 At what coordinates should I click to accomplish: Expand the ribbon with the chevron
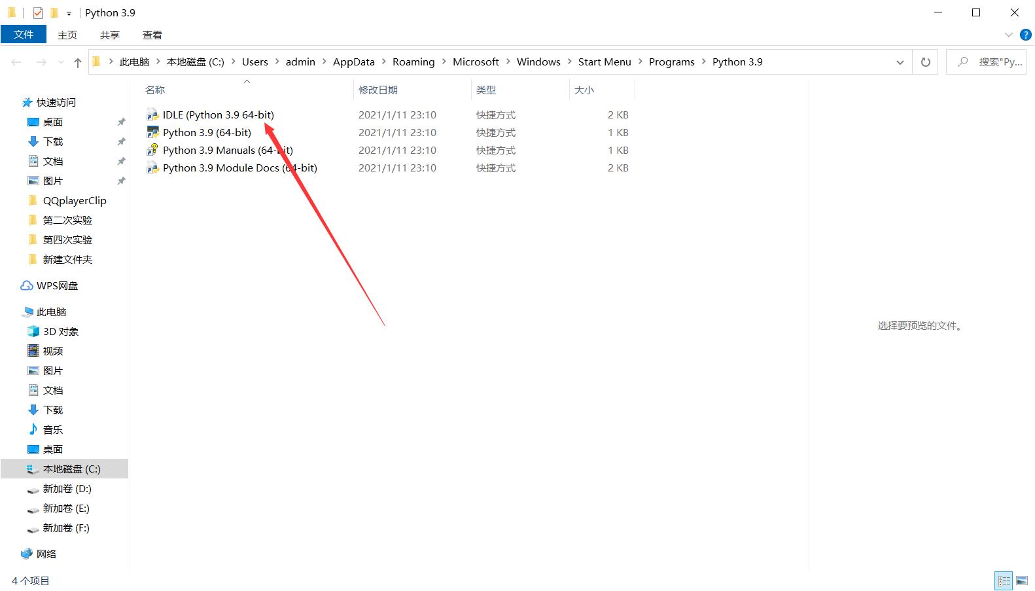click(1008, 35)
